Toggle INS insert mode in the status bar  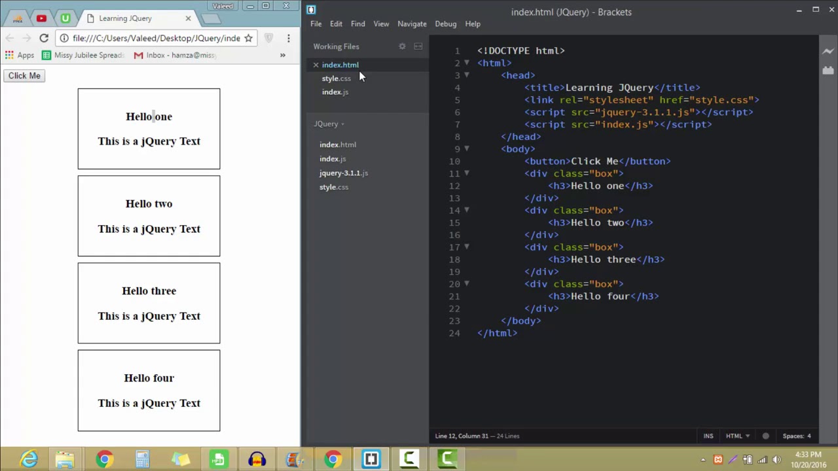point(708,436)
